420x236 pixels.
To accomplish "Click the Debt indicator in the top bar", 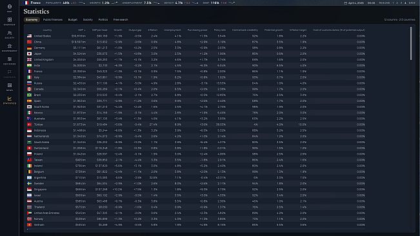I will (x=219, y=3).
